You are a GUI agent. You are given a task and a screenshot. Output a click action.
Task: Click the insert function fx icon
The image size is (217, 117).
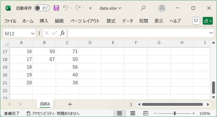pyautogui.click(x=62, y=33)
